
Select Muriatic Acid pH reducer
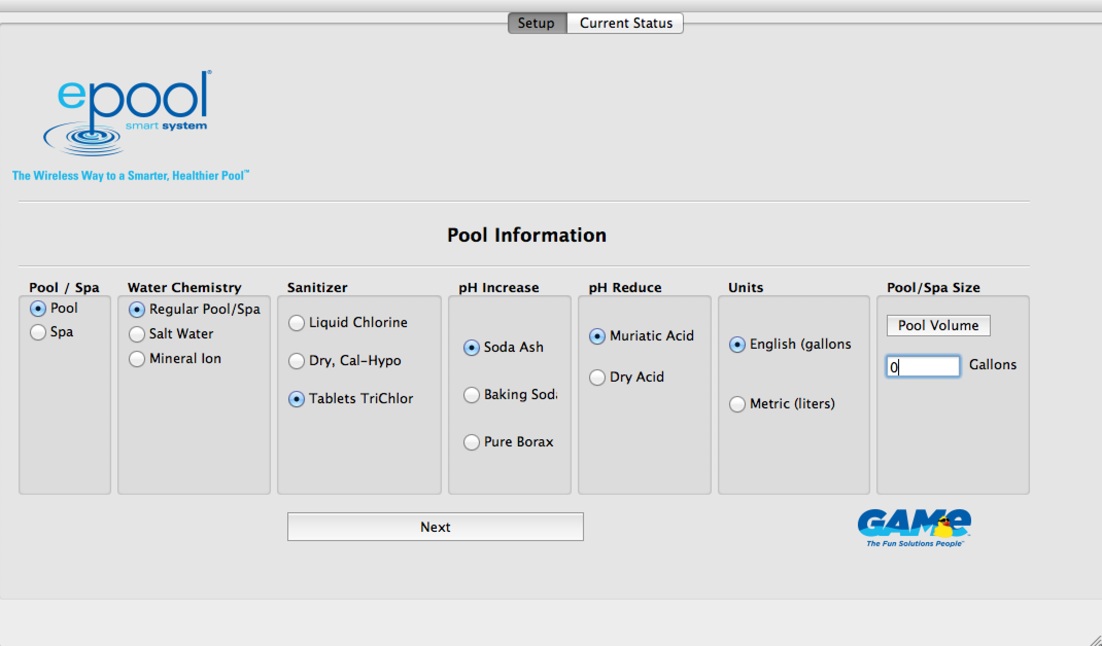pos(597,336)
